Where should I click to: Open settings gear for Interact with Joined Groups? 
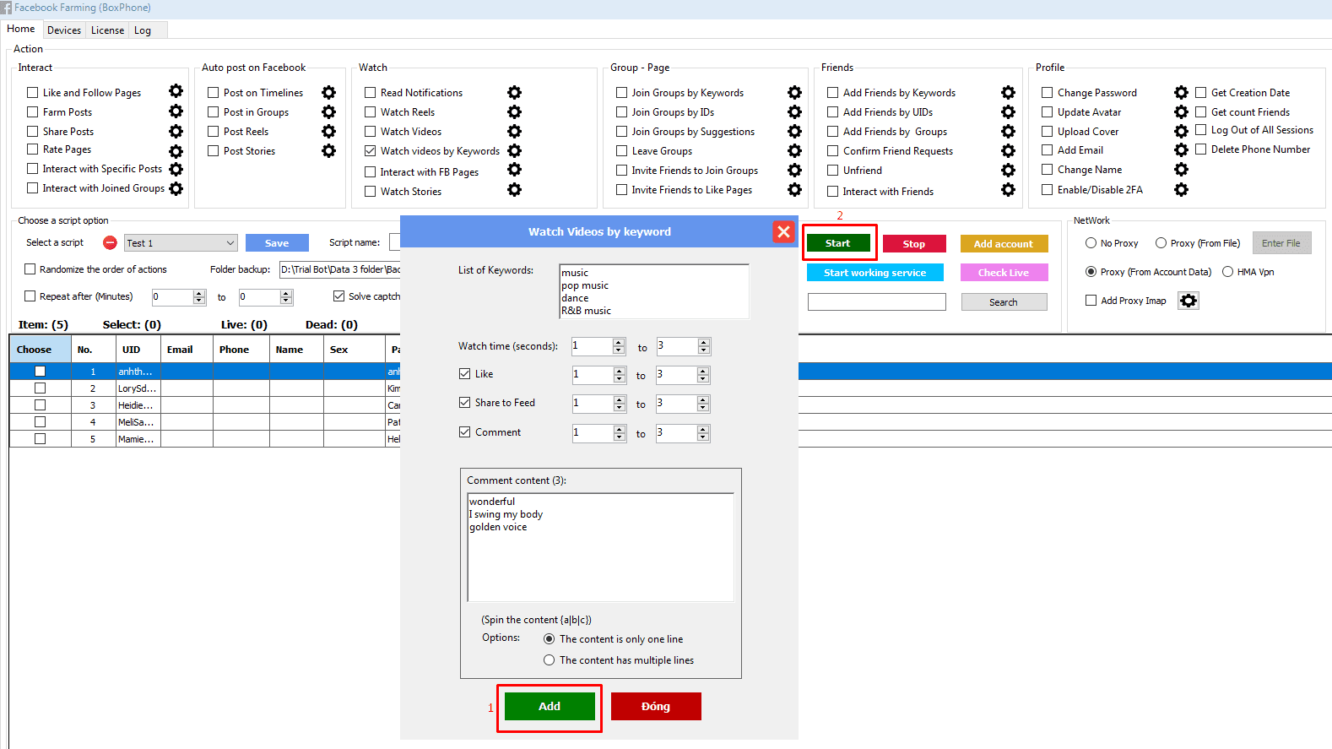[x=176, y=188]
